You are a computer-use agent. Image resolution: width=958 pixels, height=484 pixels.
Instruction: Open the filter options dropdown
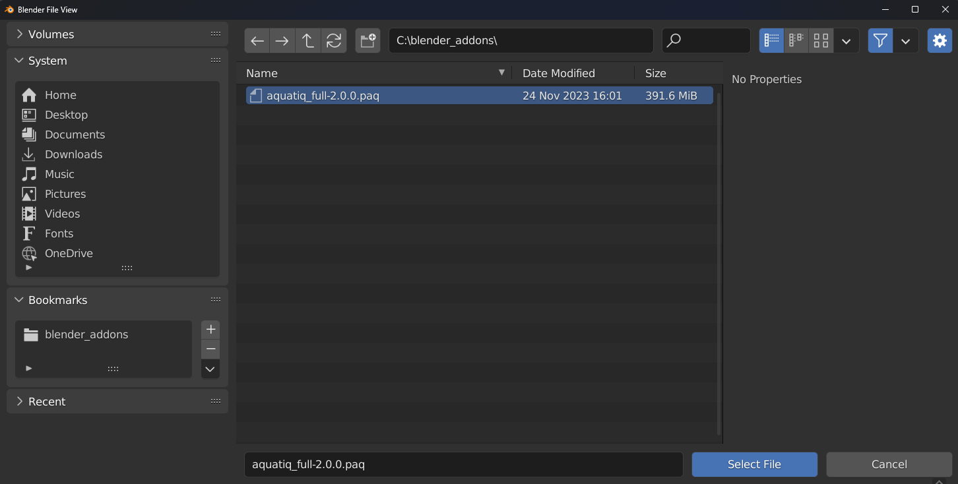906,40
